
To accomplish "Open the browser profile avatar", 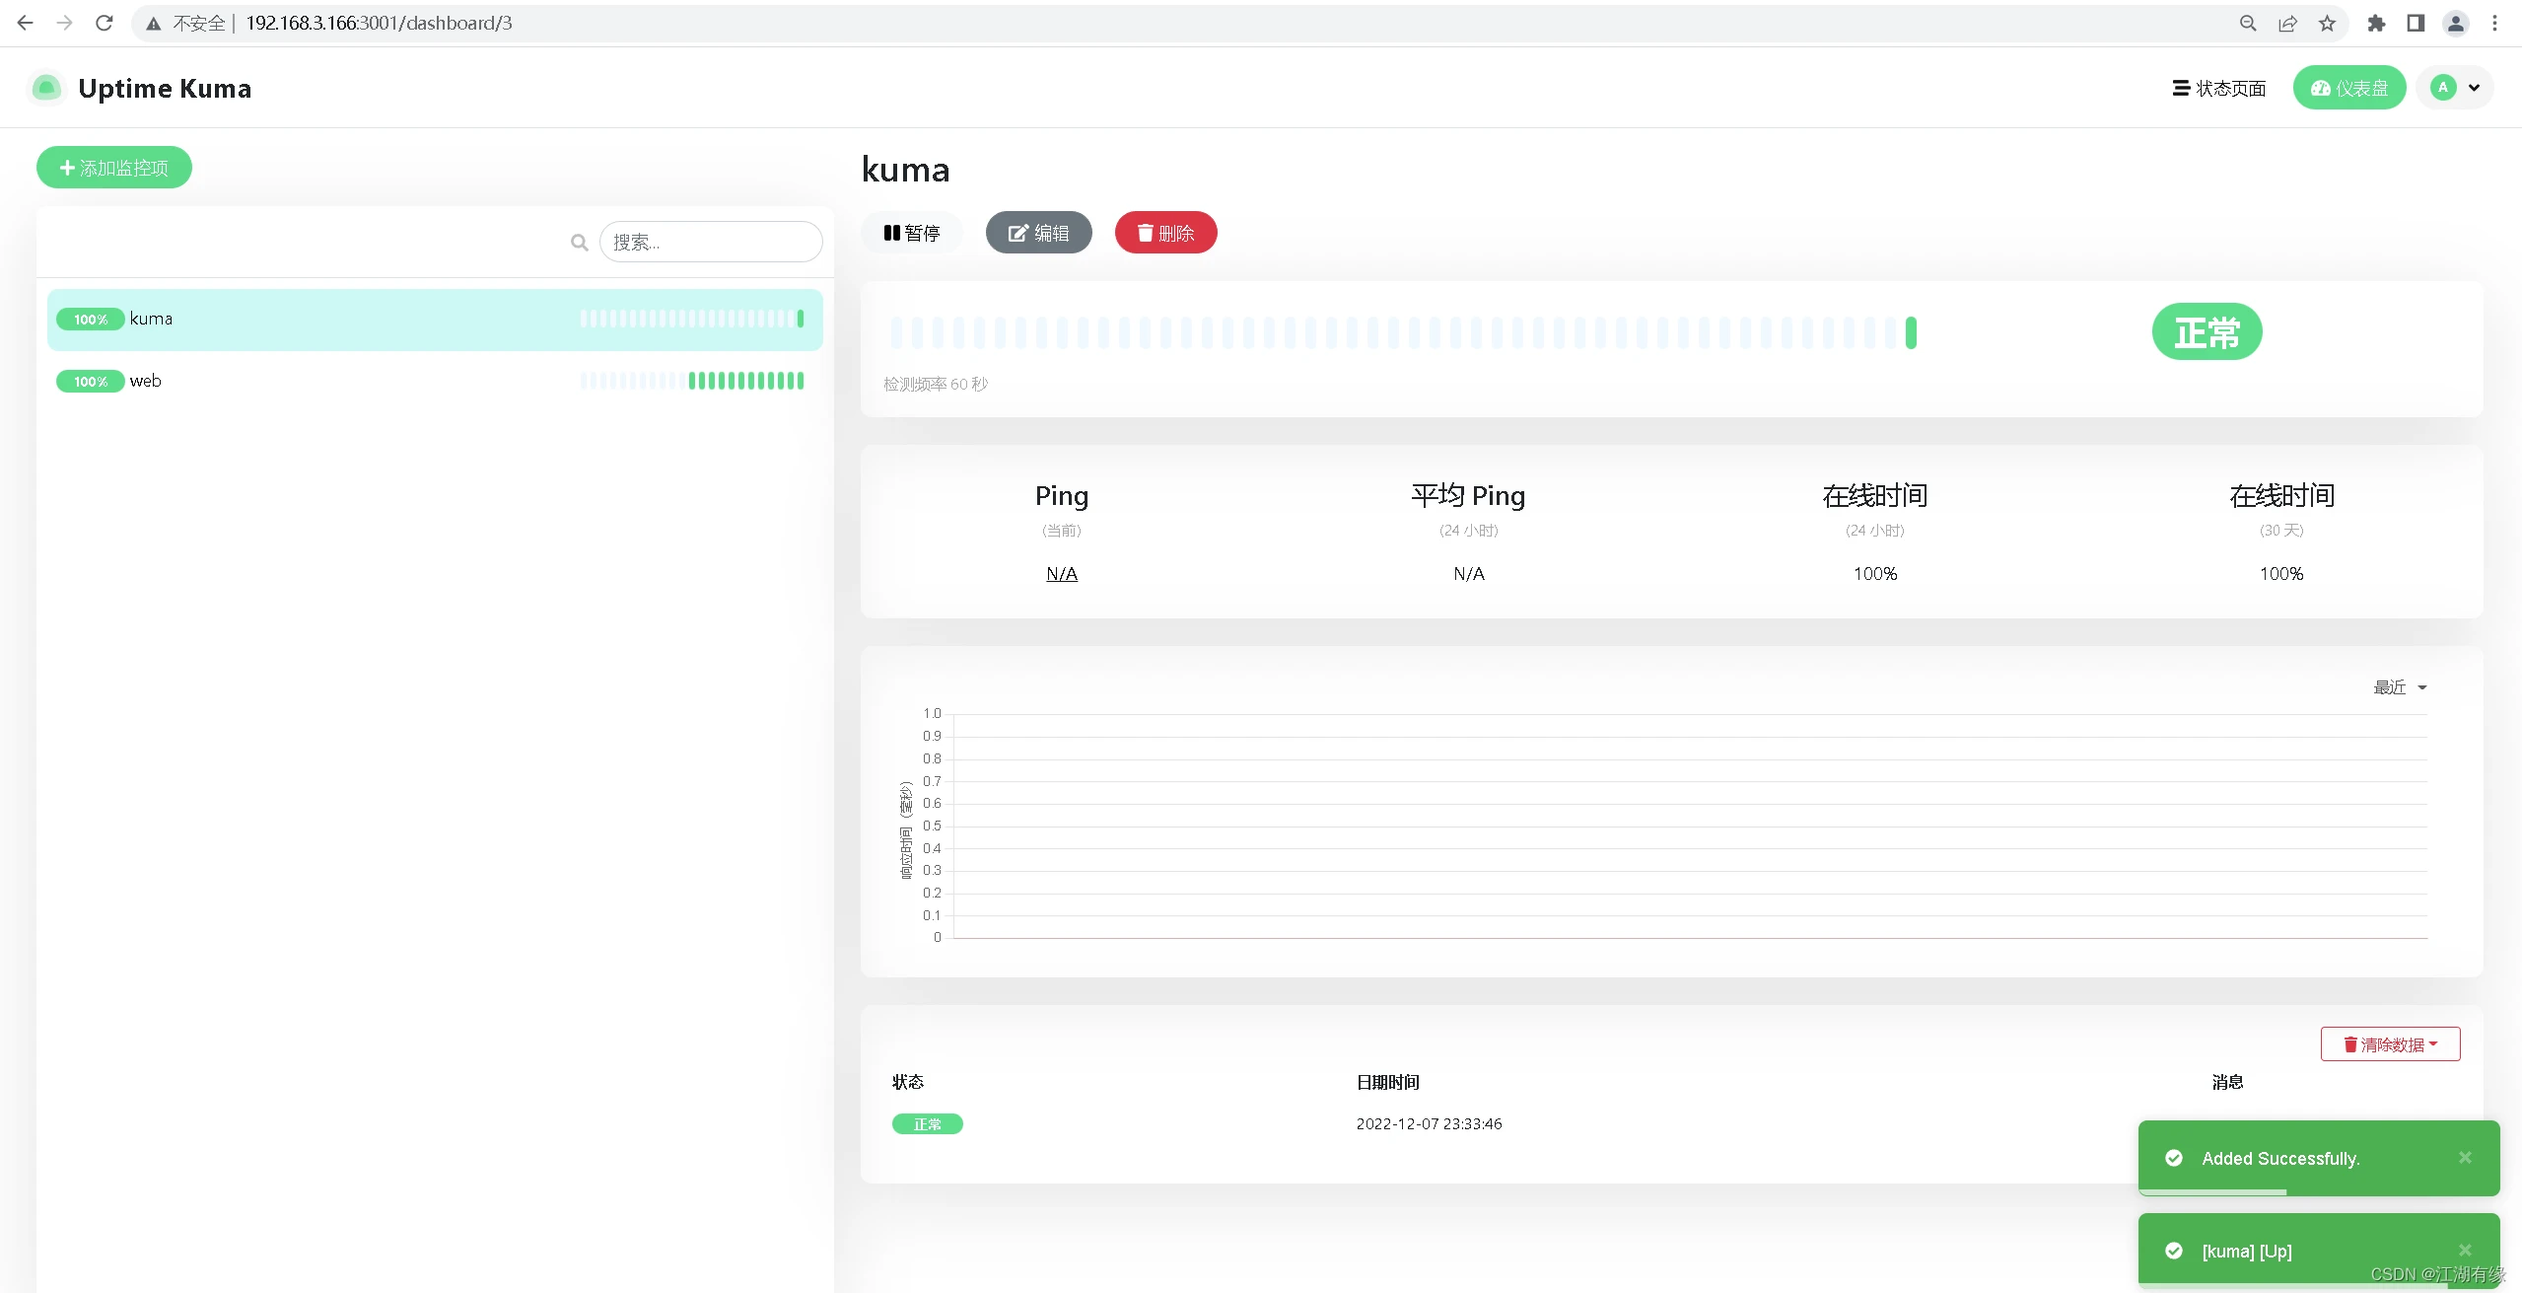I will (x=2456, y=23).
